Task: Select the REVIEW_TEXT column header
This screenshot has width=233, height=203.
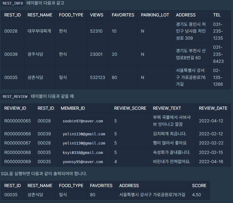Action: pos(167,108)
